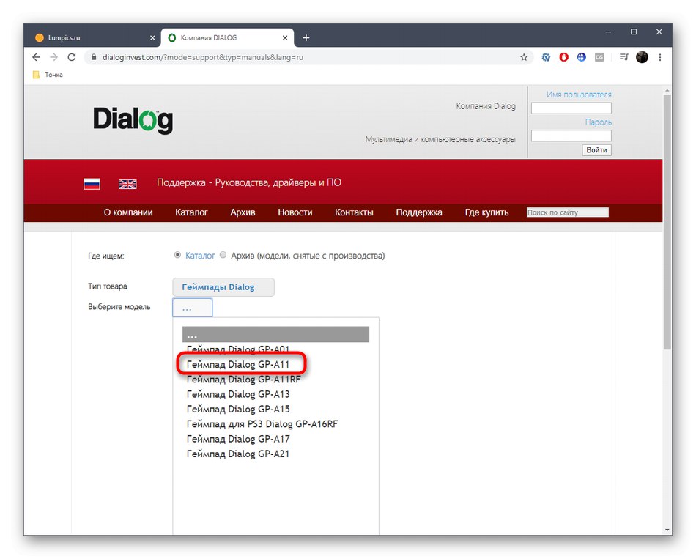Open the Выберите модель dropdown
This screenshot has width=696, height=559.
click(192, 308)
